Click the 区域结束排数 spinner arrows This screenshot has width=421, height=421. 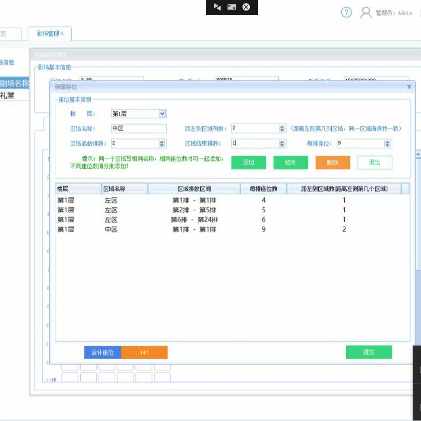[282, 143]
